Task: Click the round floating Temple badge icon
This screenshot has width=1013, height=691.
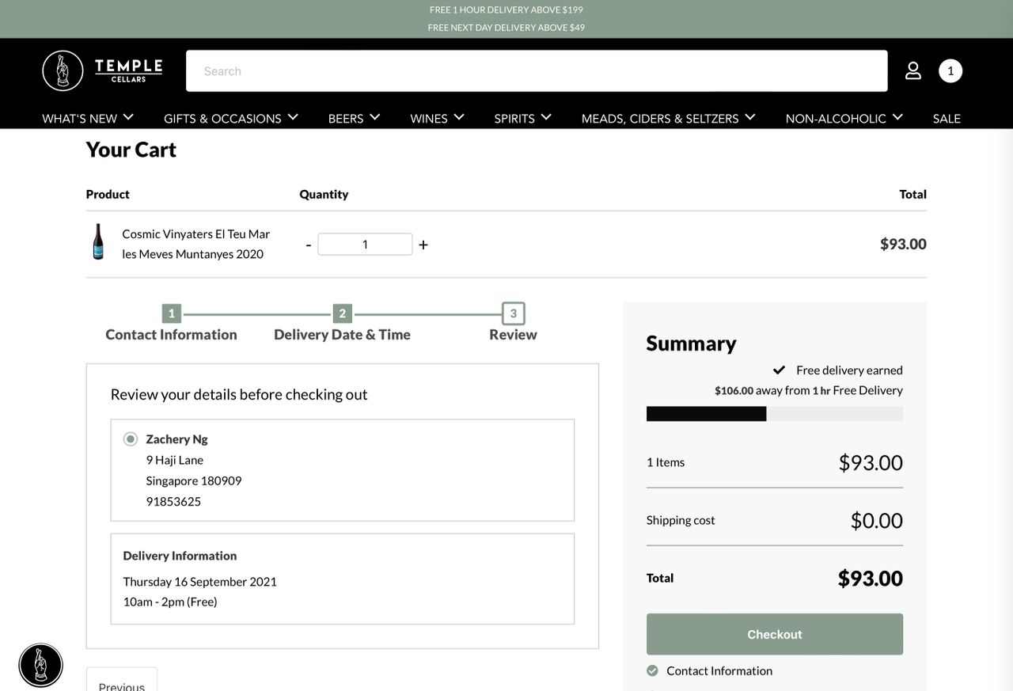Action: (40, 665)
